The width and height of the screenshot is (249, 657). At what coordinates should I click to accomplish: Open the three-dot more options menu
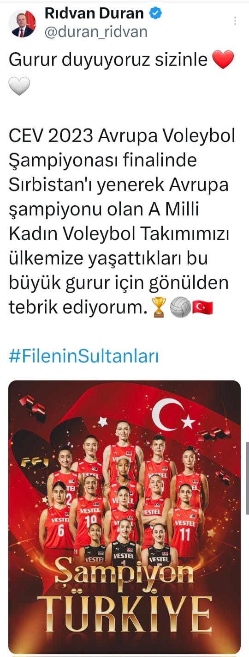[235, 21]
